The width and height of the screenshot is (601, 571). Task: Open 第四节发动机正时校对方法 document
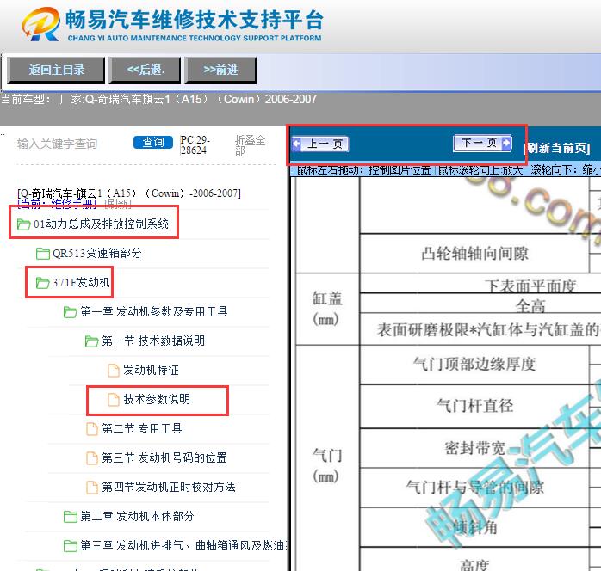169,487
